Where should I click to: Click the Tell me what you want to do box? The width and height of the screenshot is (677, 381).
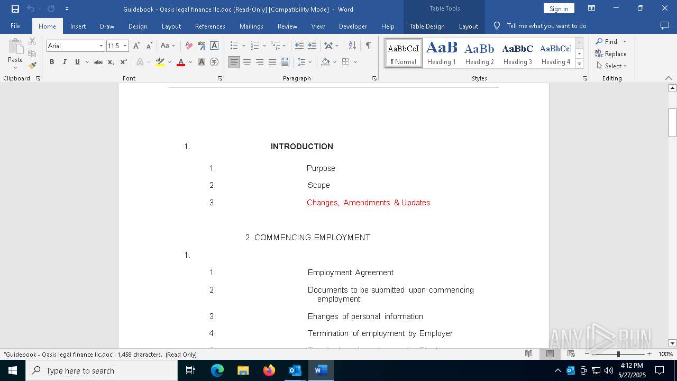tap(546, 26)
